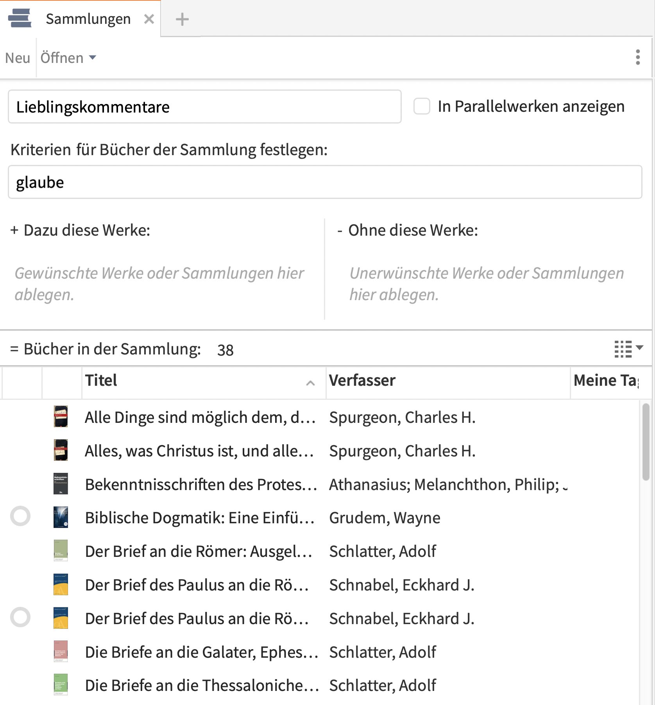Click Schlatter, Adolf in Thessalonicher row

[x=383, y=685]
